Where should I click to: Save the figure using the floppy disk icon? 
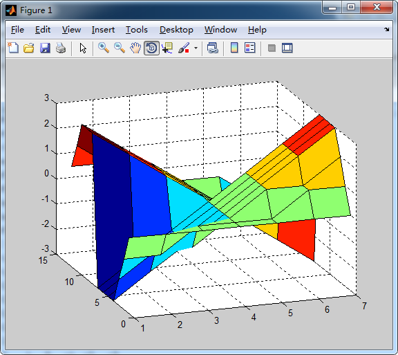coord(45,48)
